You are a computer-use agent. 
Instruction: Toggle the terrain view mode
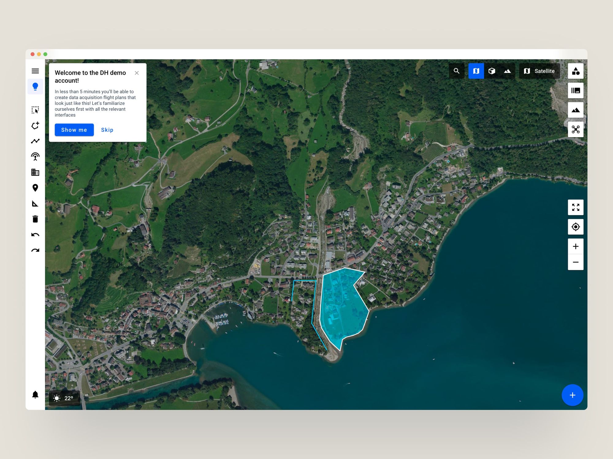507,71
